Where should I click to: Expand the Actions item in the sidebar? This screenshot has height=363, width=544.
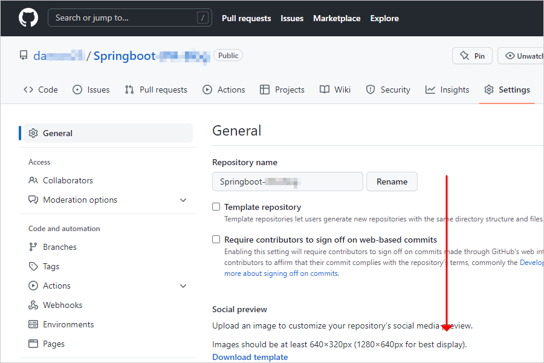coord(183,286)
